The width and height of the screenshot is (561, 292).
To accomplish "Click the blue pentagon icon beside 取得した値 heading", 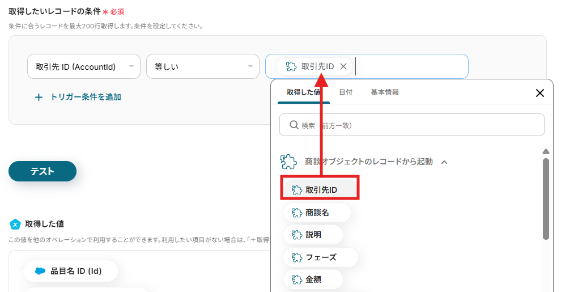I will (x=15, y=225).
